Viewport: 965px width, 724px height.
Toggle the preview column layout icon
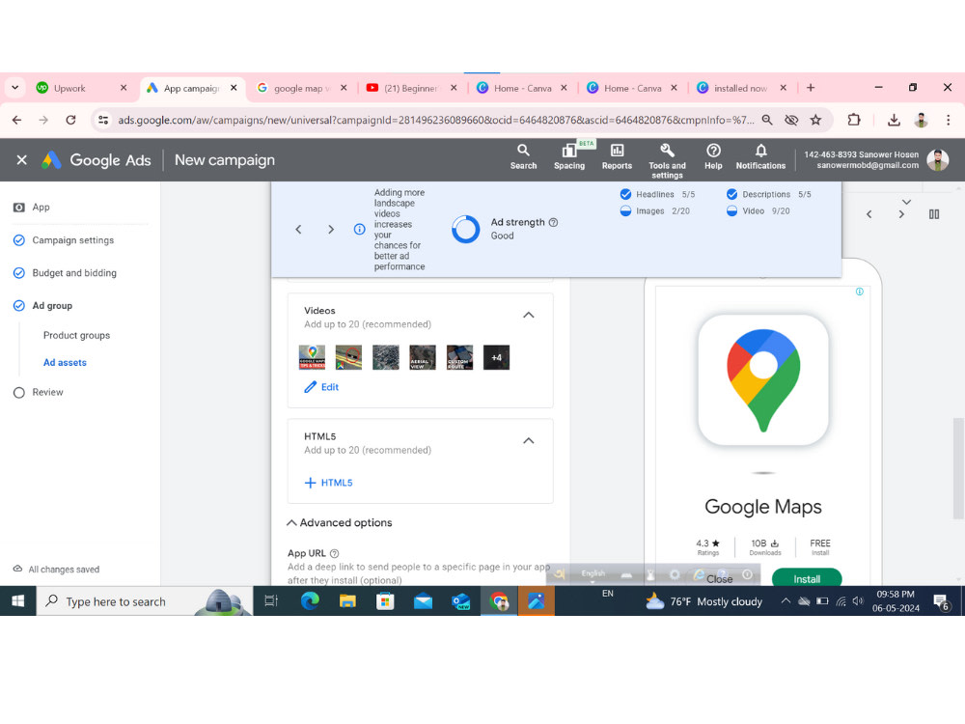click(934, 214)
